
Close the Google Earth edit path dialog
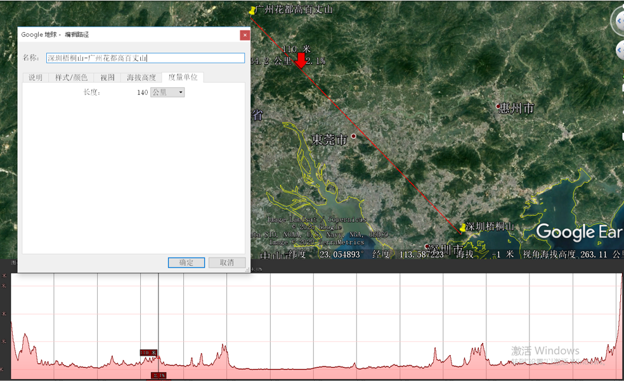tap(245, 35)
